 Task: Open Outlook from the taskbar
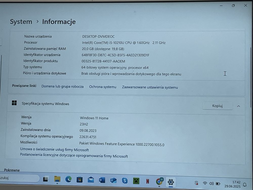click(x=113, y=180)
